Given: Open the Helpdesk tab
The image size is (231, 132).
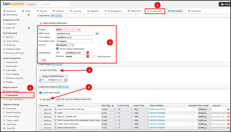Looking at the screenshot, I should [x=93, y=11].
